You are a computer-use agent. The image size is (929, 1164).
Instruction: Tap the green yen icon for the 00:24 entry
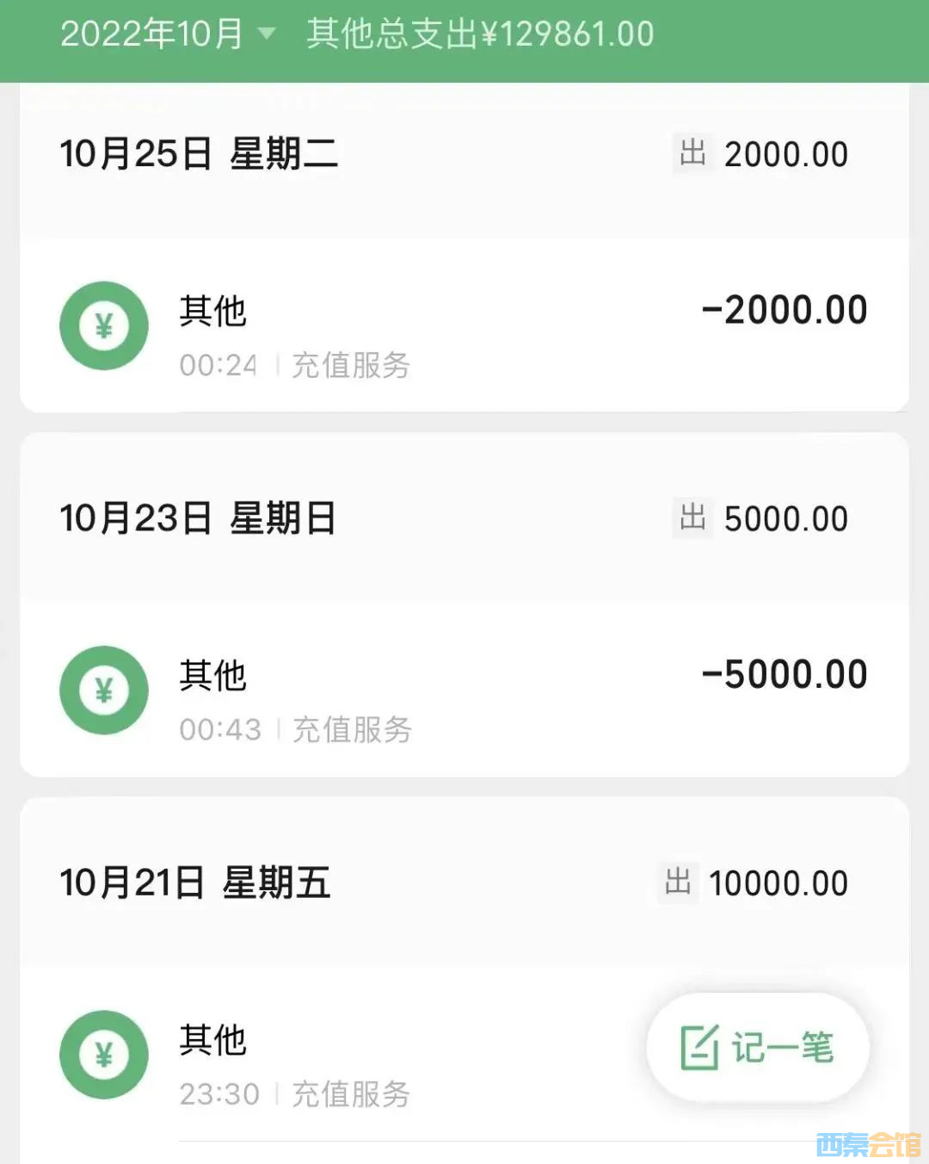click(104, 326)
